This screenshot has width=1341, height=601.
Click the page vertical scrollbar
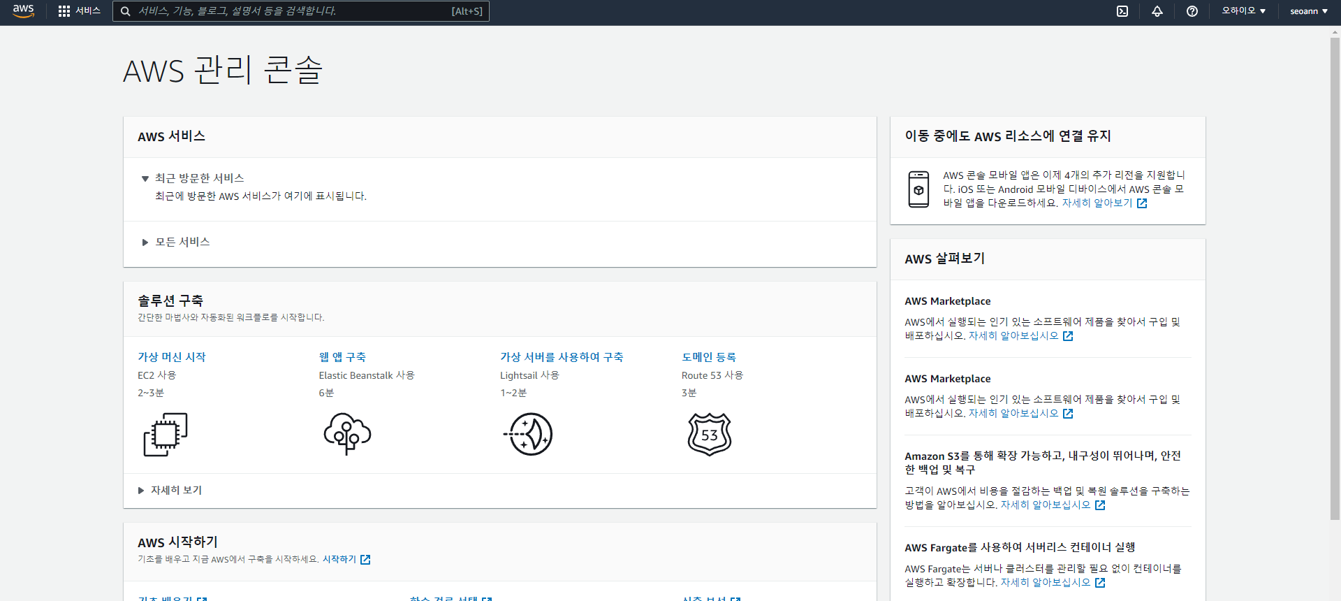coord(1335,280)
